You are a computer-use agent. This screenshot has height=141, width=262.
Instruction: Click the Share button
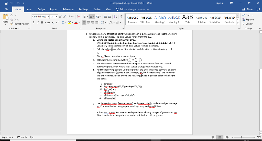pyautogui.click(x=247, y=9)
